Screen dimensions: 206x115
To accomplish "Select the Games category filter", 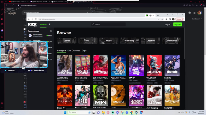I will click(67, 41).
